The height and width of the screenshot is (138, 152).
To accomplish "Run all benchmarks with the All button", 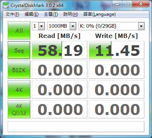I will click(x=19, y=30).
